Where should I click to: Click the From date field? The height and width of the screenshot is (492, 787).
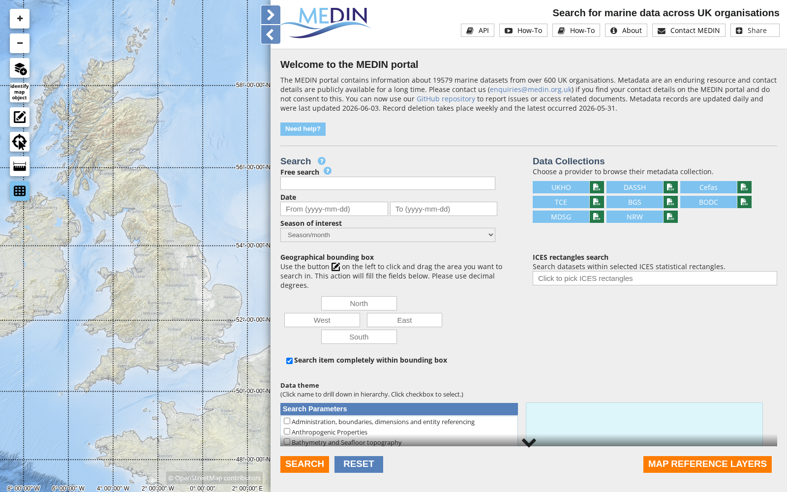[334, 209]
